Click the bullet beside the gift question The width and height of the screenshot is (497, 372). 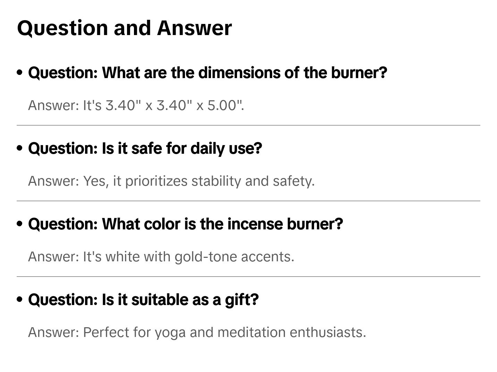pos(20,299)
